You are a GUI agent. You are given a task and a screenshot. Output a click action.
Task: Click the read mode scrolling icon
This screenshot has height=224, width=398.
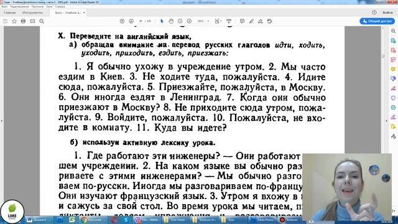[229, 21]
